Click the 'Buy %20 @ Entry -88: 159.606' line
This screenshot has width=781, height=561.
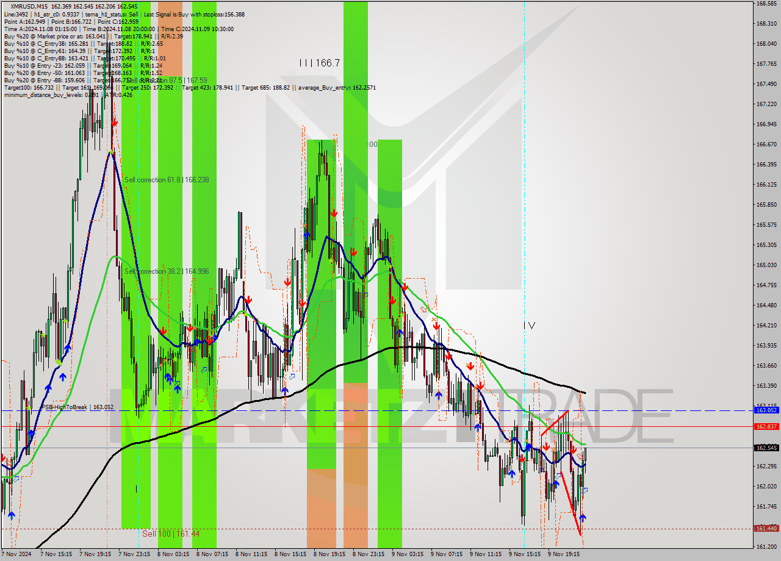[x=83, y=80]
